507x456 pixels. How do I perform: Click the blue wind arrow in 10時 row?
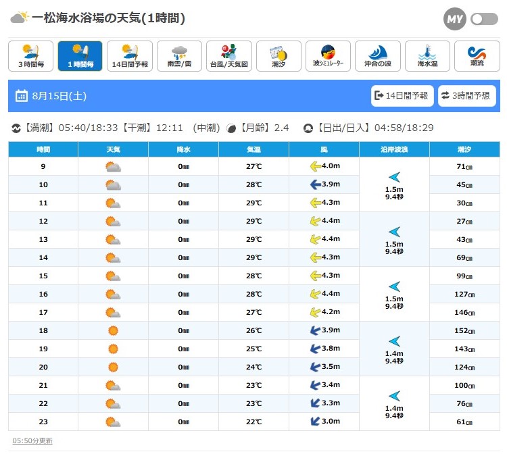[x=315, y=184]
